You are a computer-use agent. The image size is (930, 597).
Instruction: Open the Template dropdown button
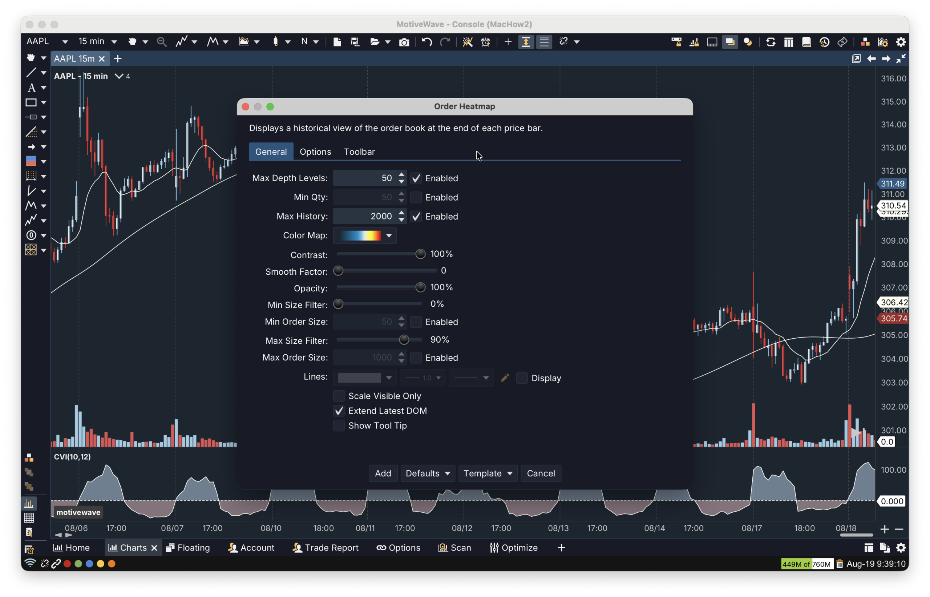click(x=488, y=473)
